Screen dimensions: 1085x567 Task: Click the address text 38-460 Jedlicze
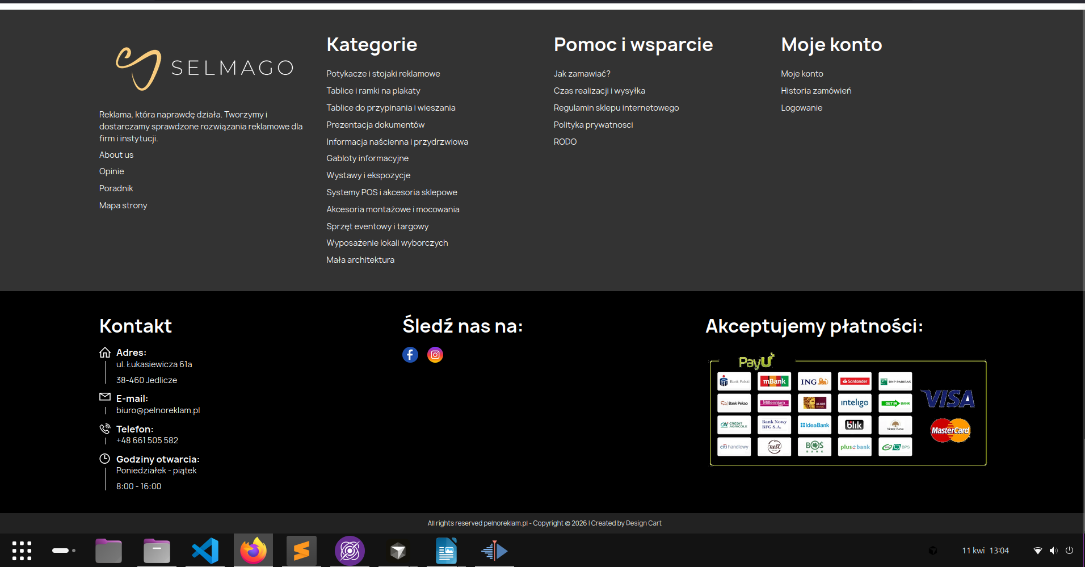[146, 380]
